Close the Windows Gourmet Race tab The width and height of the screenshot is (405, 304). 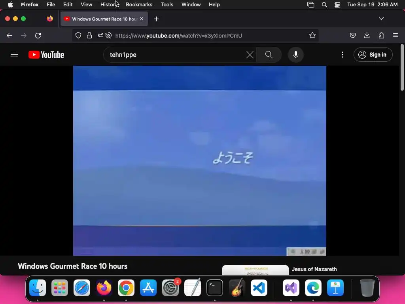(x=142, y=19)
